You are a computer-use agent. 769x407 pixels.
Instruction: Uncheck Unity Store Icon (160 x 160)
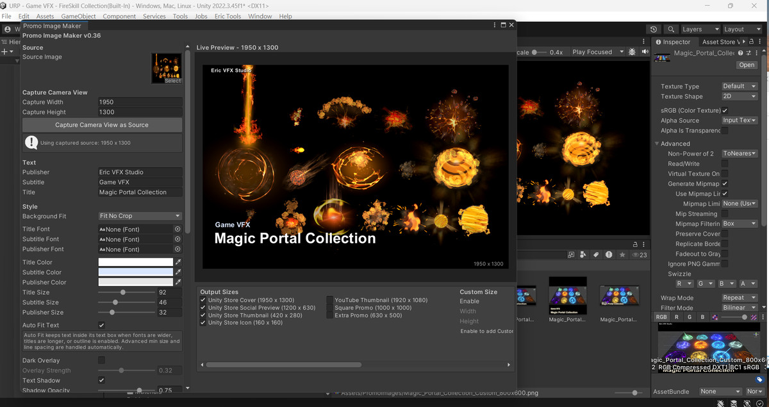coord(203,323)
